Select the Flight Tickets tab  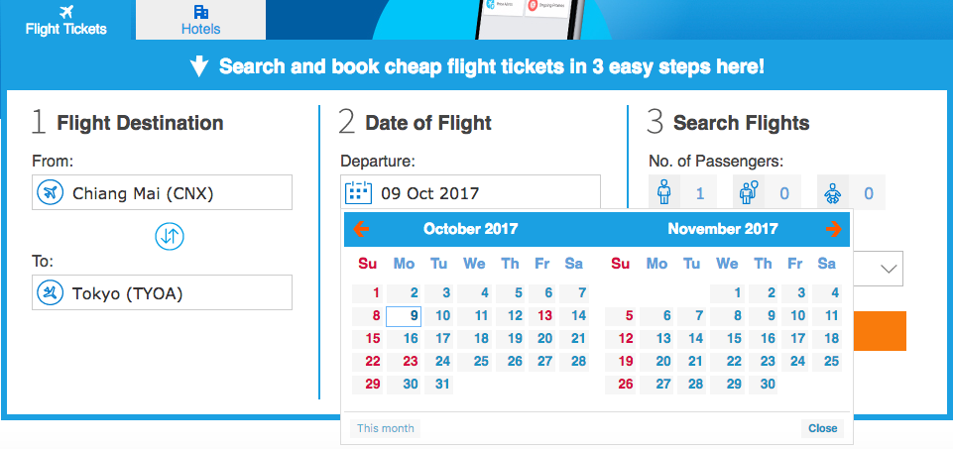(x=65, y=20)
